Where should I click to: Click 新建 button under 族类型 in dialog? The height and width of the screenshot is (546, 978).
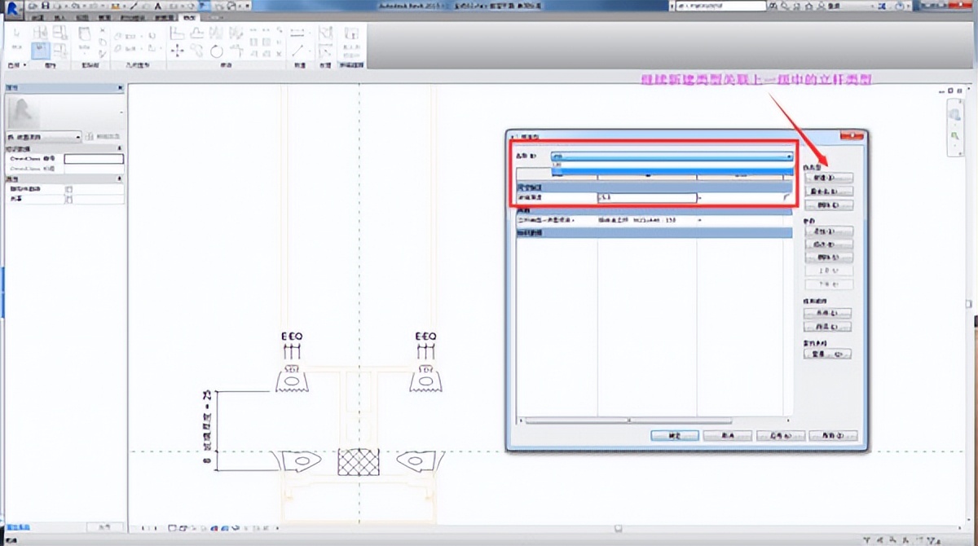pos(828,177)
